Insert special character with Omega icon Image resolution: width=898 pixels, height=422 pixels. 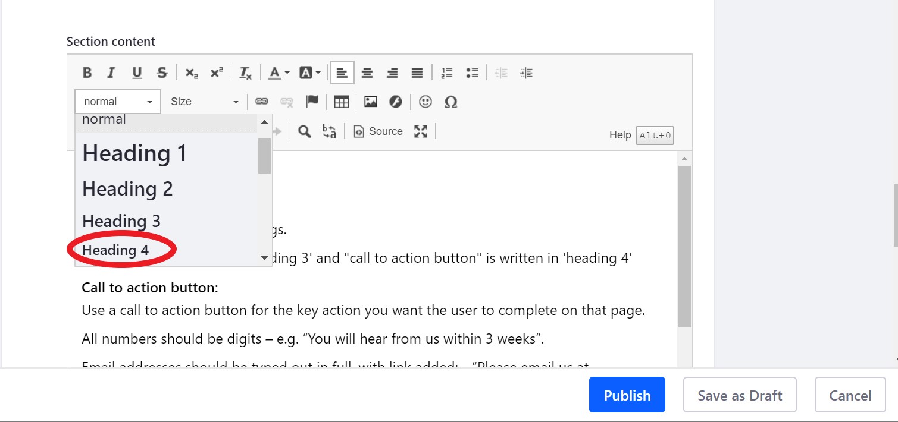tap(450, 102)
